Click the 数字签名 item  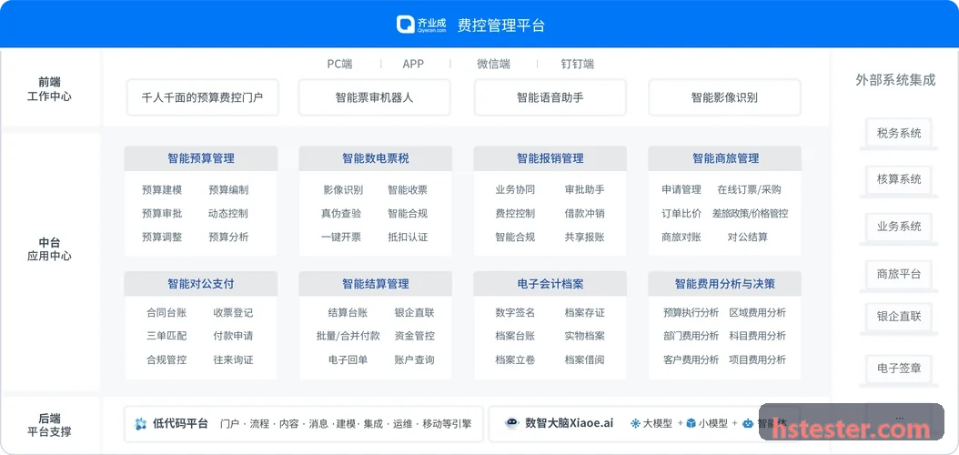pyautogui.click(x=515, y=313)
